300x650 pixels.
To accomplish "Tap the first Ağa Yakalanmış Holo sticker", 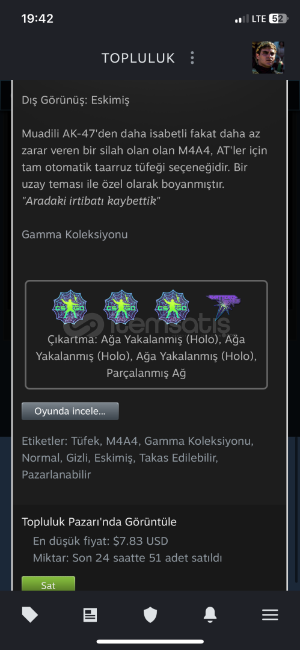I will pos(70,307).
